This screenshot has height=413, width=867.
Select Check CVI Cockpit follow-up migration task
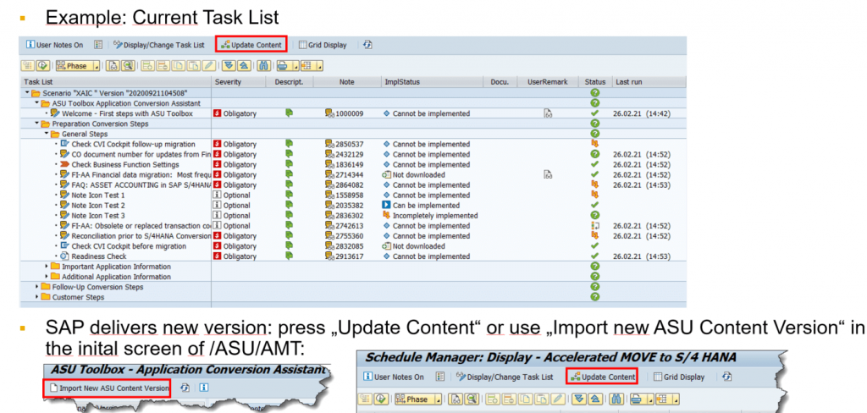[133, 145]
